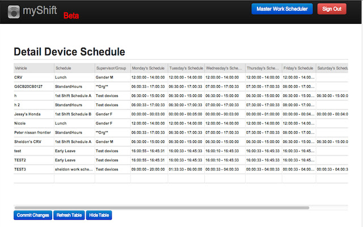Screen dimensions: 363x227
Task: Click the myShift logo icon
Action: click(14, 11)
